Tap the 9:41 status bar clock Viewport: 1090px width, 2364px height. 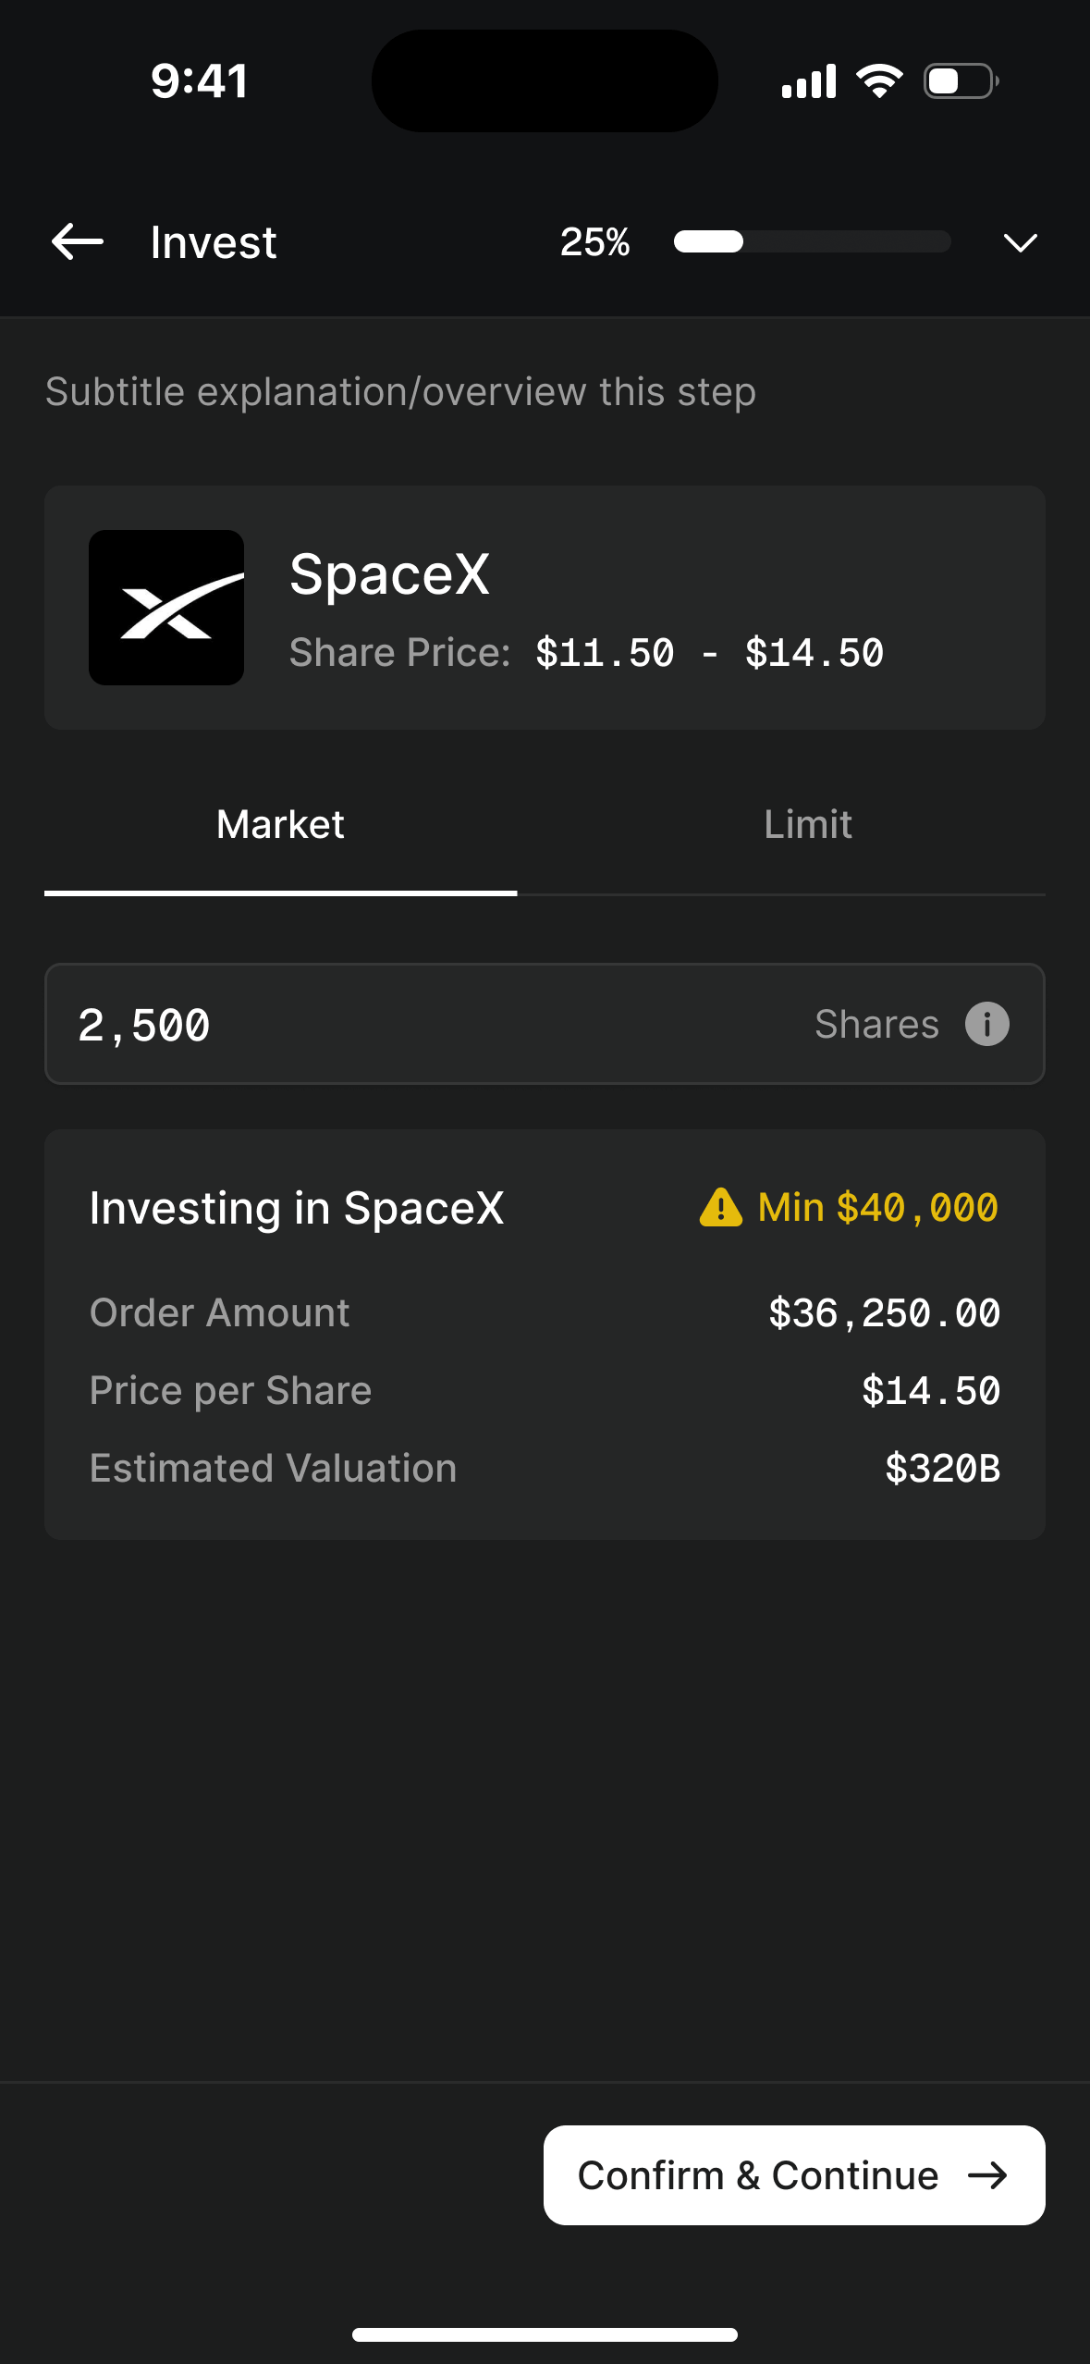click(x=200, y=81)
